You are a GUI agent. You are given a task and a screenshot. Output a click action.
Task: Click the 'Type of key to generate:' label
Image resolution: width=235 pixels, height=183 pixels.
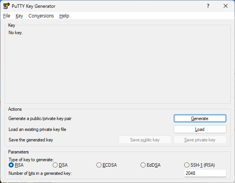[31, 160]
